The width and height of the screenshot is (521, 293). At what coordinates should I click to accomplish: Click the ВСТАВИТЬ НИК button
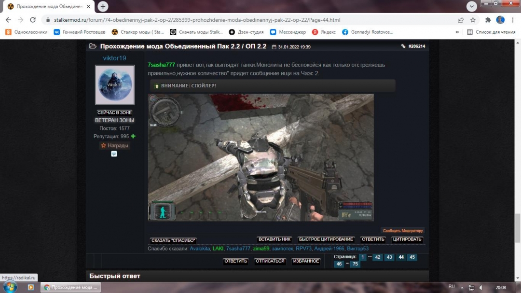[x=274, y=239]
